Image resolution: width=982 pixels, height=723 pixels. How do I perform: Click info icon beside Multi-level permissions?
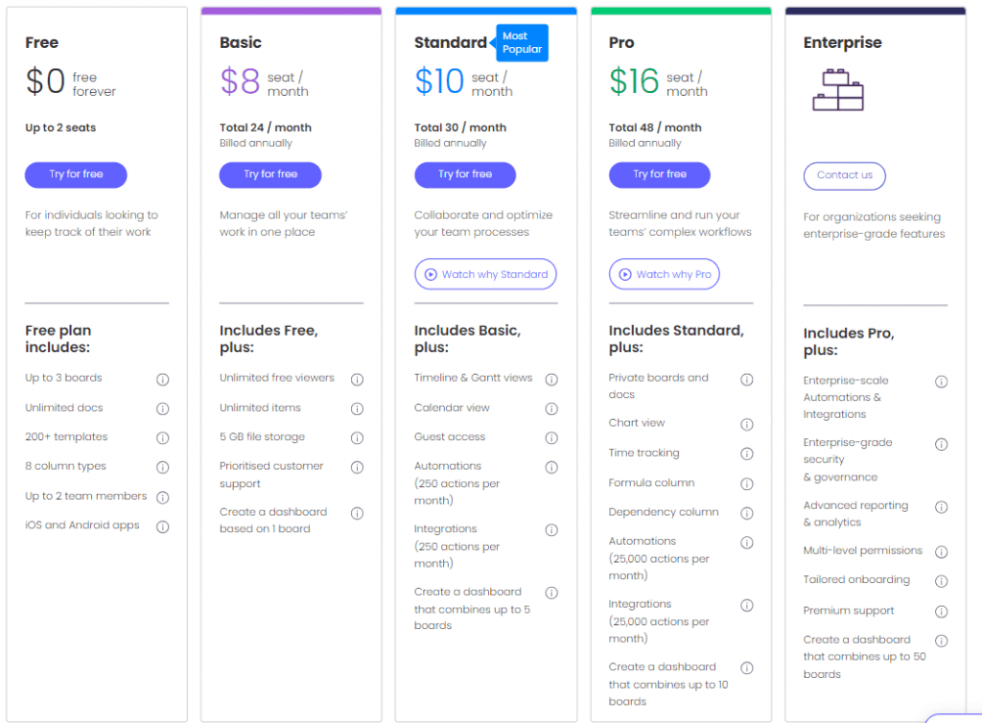click(942, 552)
